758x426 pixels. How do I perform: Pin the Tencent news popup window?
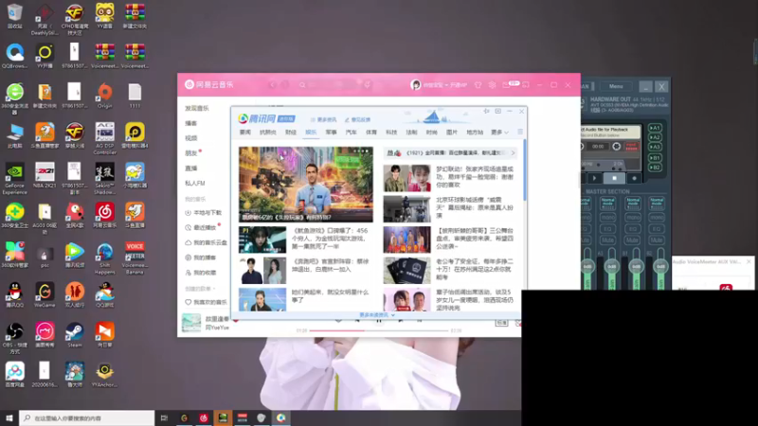point(486,111)
